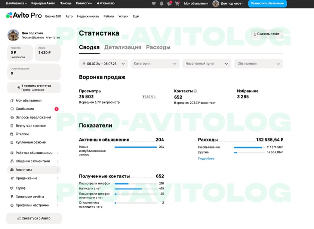Expand Для бизнеса top menu
Image resolution: width=314 pixels, height=229 pixels.
click(16, 3)
